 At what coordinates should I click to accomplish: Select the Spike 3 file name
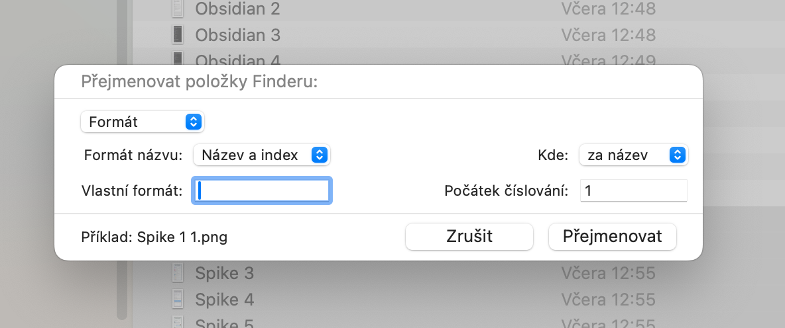[x=224, y=272]
